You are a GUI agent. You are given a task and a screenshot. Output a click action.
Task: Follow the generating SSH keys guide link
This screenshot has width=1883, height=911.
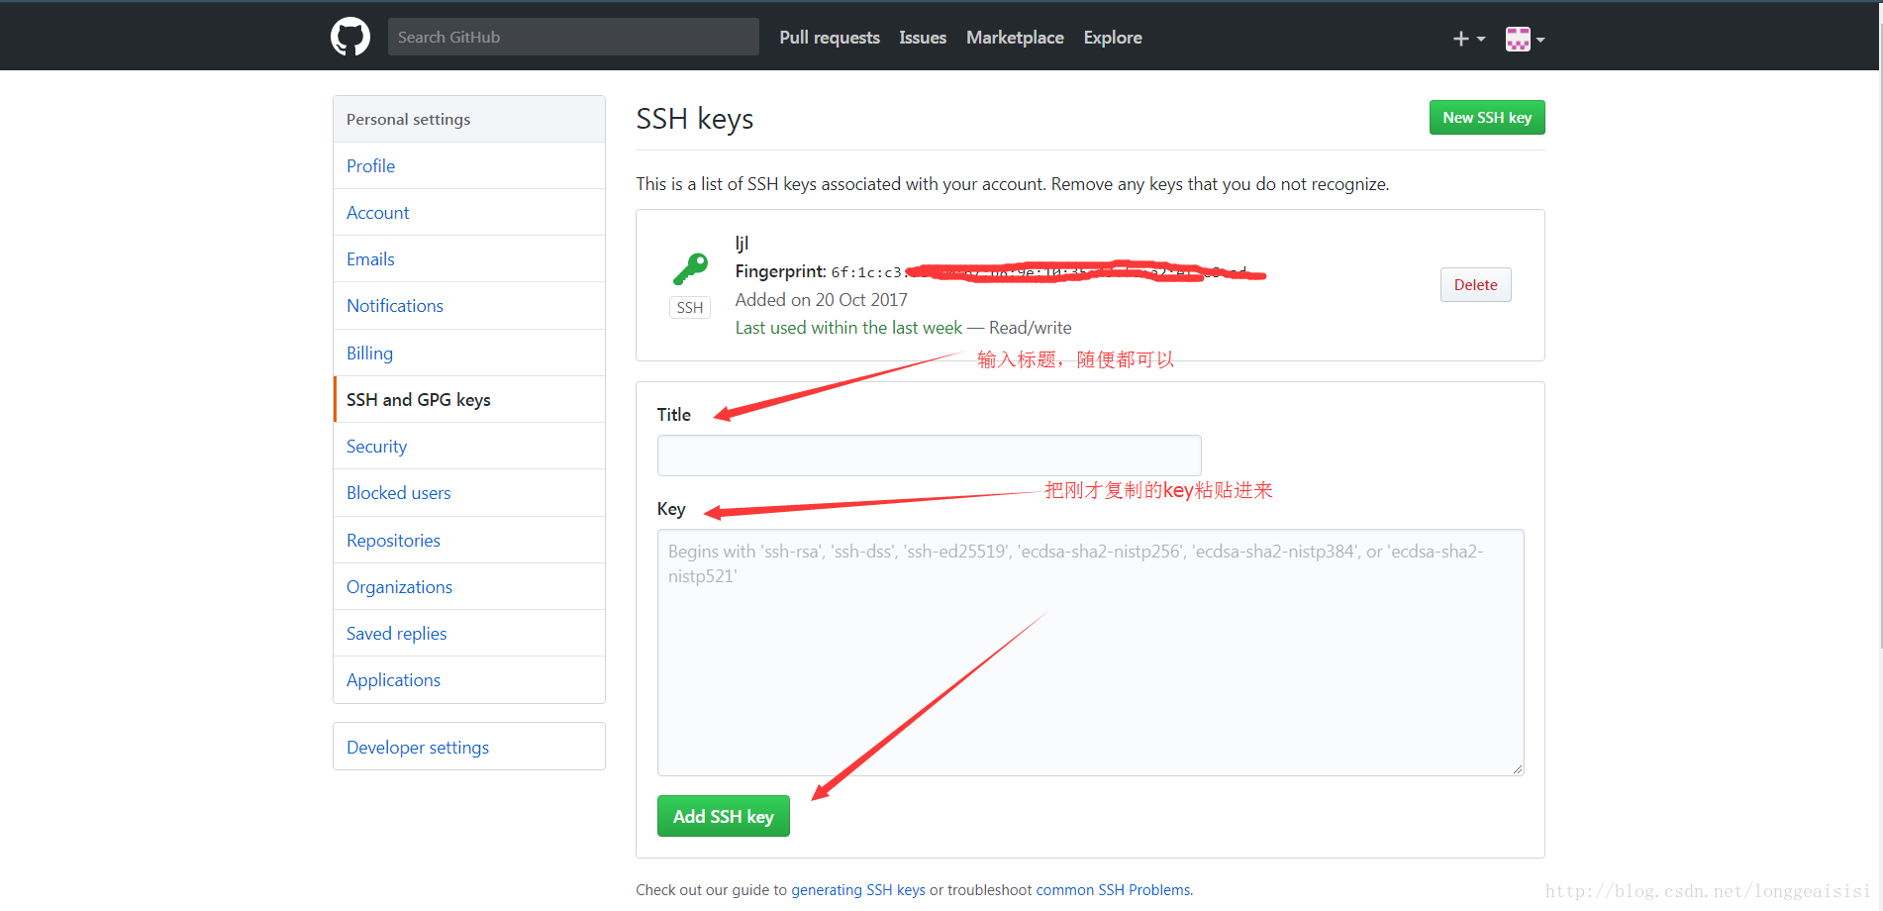pos(857,890)
